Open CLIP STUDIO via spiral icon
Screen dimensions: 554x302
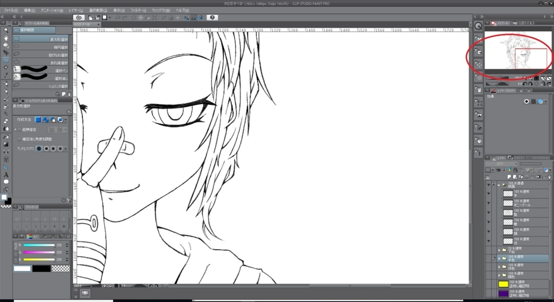(79, 18)
